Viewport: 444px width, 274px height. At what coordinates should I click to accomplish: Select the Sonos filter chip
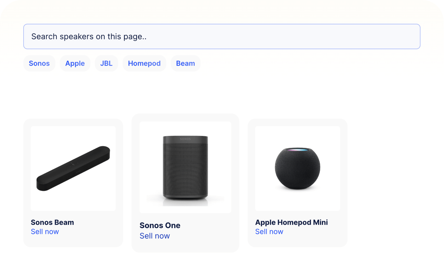pyautogui.click(x=39, y=63)
